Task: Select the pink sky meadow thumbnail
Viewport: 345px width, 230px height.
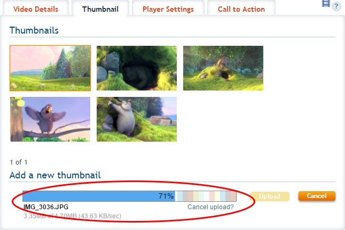Action: point(50,68)
